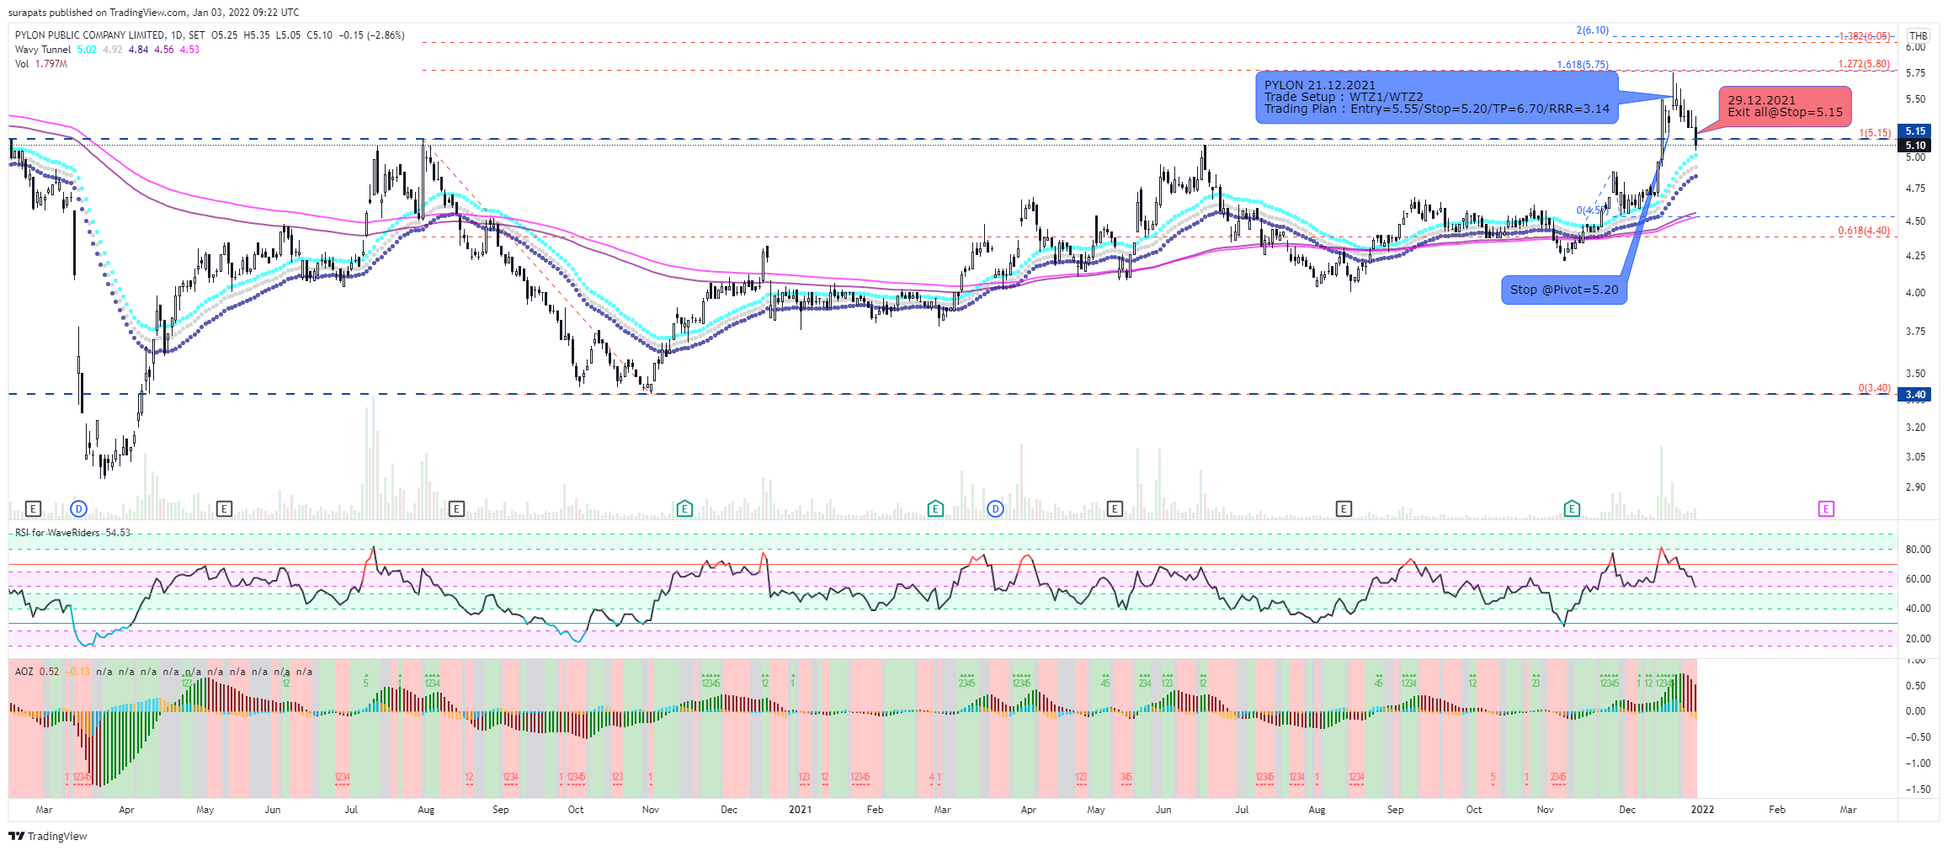Click the 1.618(5.75) Fibonacci extension label

1583,65
